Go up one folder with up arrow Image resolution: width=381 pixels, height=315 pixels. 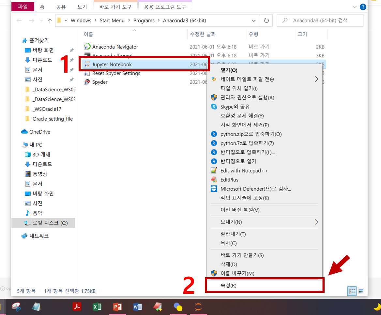tap(50, 21)
